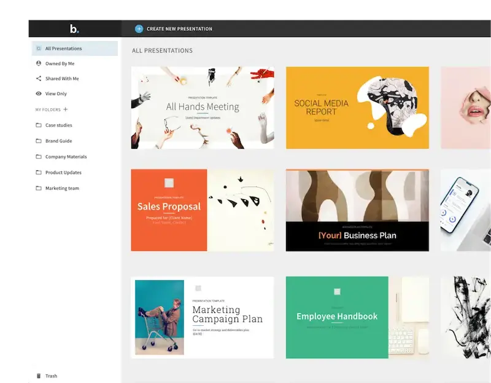
Task: Open the Case studies folder
Action: click(x=58, y=125)
